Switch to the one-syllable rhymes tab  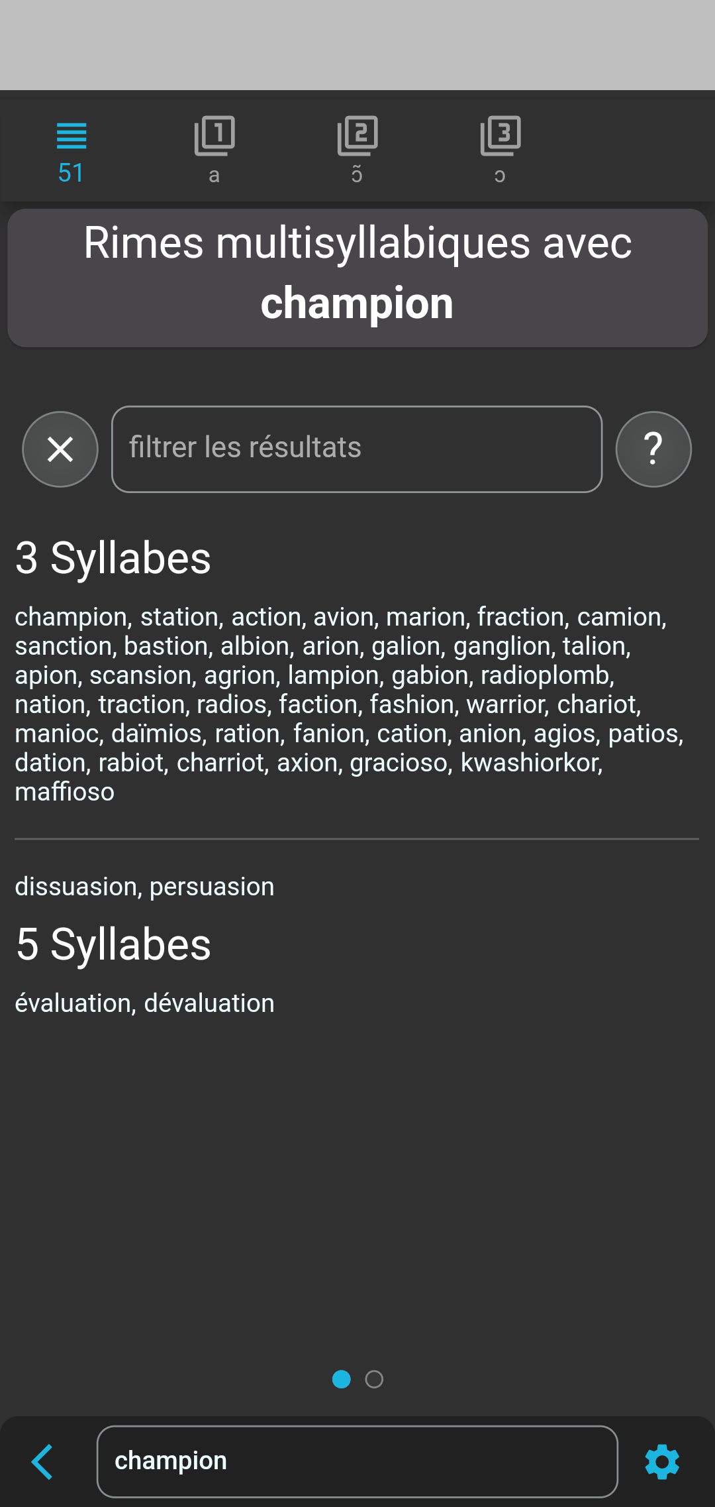(x=215, y=151)
